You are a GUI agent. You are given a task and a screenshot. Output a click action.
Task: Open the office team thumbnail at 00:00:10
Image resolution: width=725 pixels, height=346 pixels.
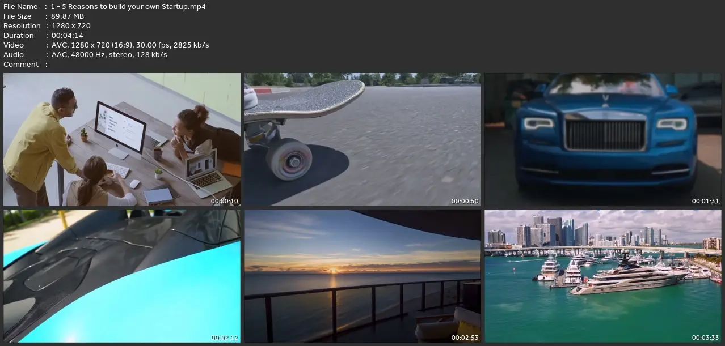click(122, 139)
